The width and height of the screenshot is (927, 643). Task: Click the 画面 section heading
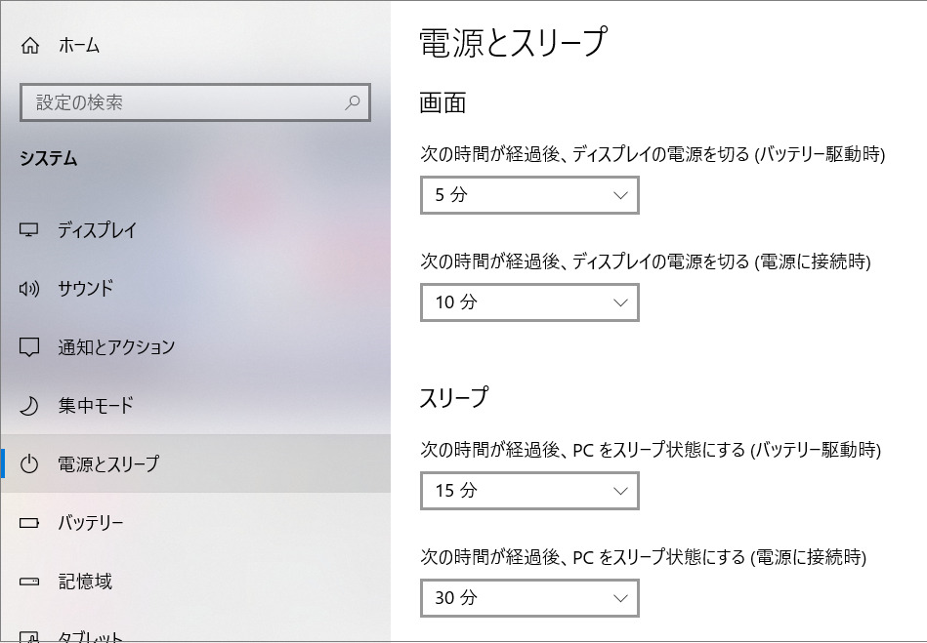(x=442, y=102)
